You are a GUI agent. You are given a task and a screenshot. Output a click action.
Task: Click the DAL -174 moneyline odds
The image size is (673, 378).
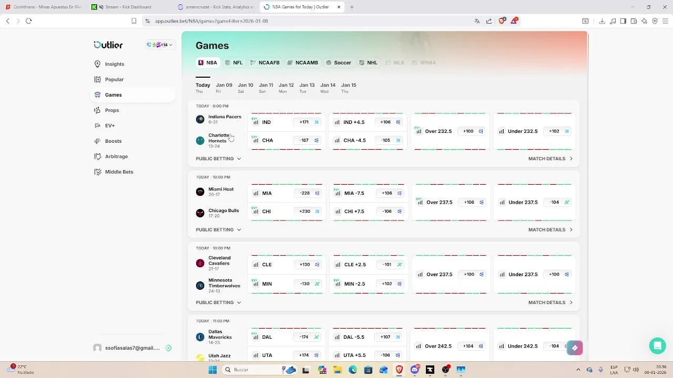308,337
